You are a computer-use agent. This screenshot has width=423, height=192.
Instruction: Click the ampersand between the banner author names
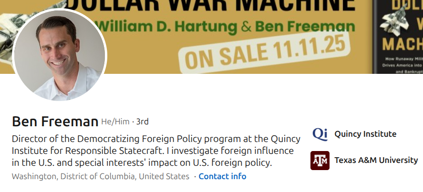pos(247,25)
